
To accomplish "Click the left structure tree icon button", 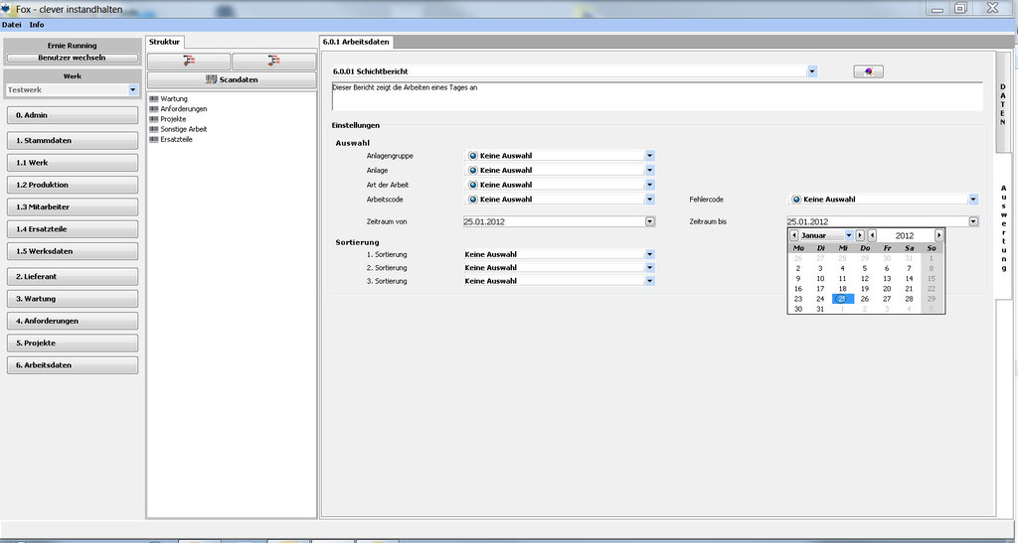I will tap(189, 61).
